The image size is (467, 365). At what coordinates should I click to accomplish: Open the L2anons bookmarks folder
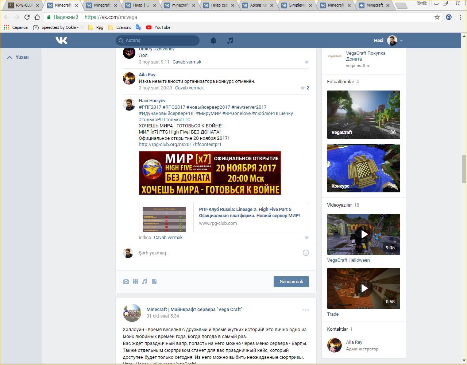coord(120,27)
